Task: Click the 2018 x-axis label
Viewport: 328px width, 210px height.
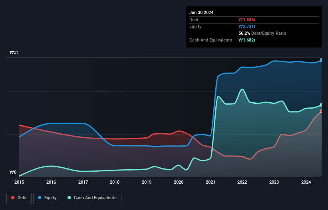Action: pyautogui.click(x=115, y=182)
